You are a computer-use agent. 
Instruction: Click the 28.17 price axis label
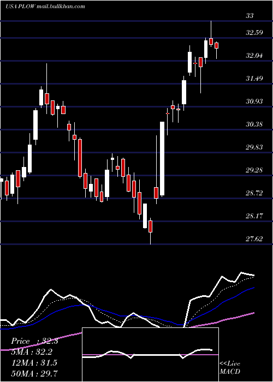254,216
